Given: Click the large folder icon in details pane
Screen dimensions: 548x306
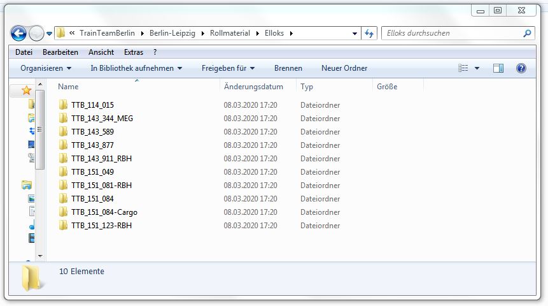Looking at the screenshot, I should [x=32, y=278].
